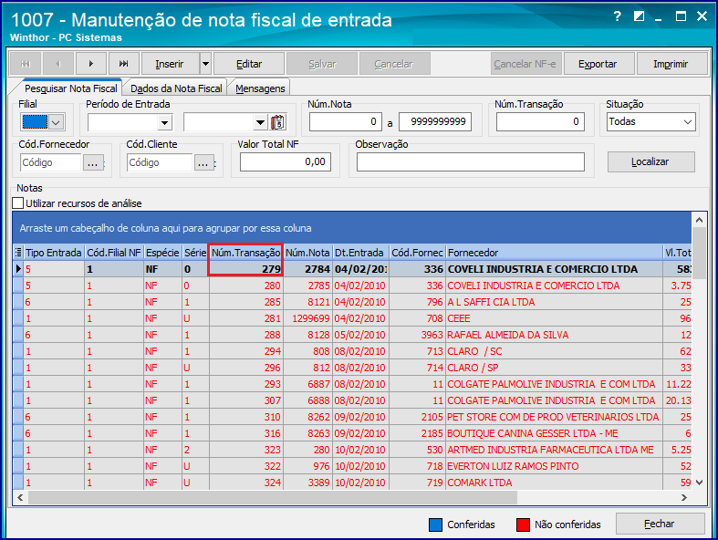Screen dimensions: 718x540
Task: Click transaction number 280 cell
Action: click(x=246, y=286)
